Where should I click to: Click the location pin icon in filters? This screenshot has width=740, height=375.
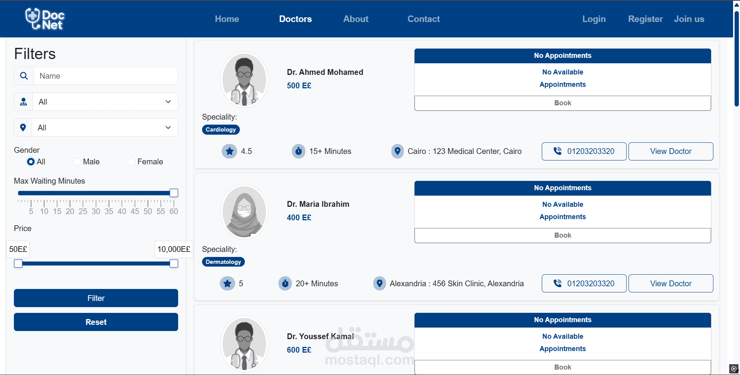pos(23,128)
